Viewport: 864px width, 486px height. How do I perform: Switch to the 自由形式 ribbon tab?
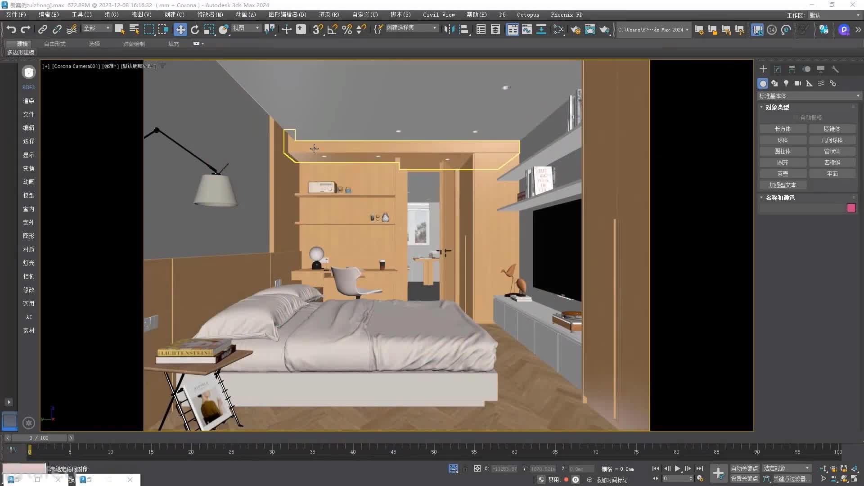pyautogui.click(x=55, y=44)
